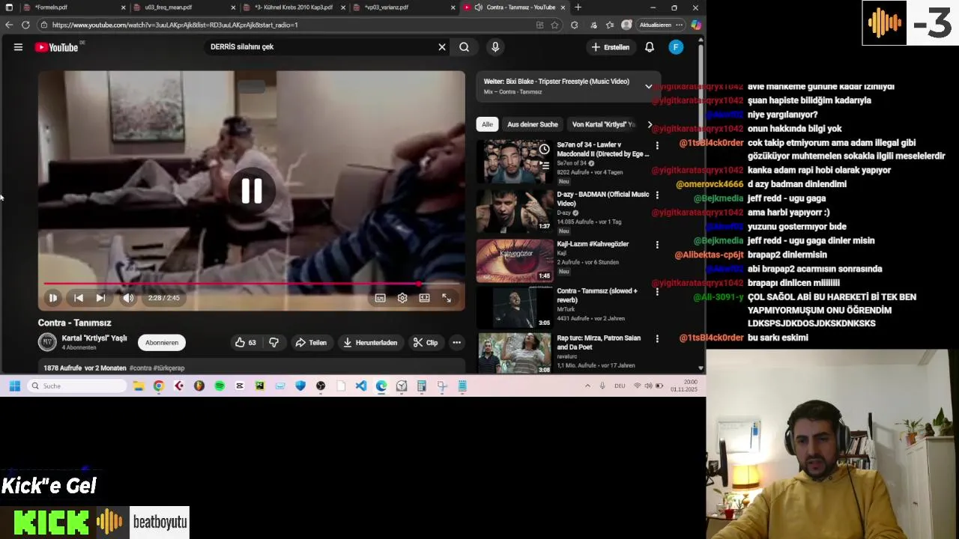This screenshot has height=539, width=959.
Task: Open YouTube notifications bell
Action: pyautogui.click(x=650, y=47)
